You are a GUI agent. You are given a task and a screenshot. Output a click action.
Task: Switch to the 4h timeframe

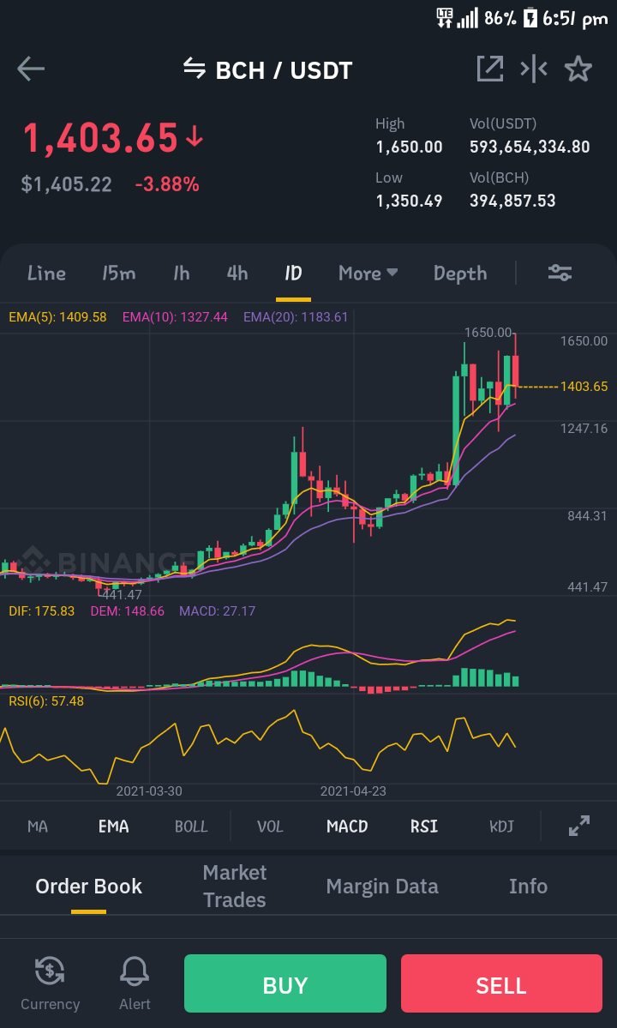[237, 273]
